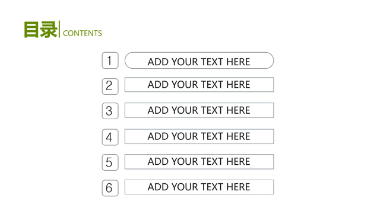Click the text box beside number 3
Screen dimensions: 377x214
pyautogui.click(x=199, y=110)
